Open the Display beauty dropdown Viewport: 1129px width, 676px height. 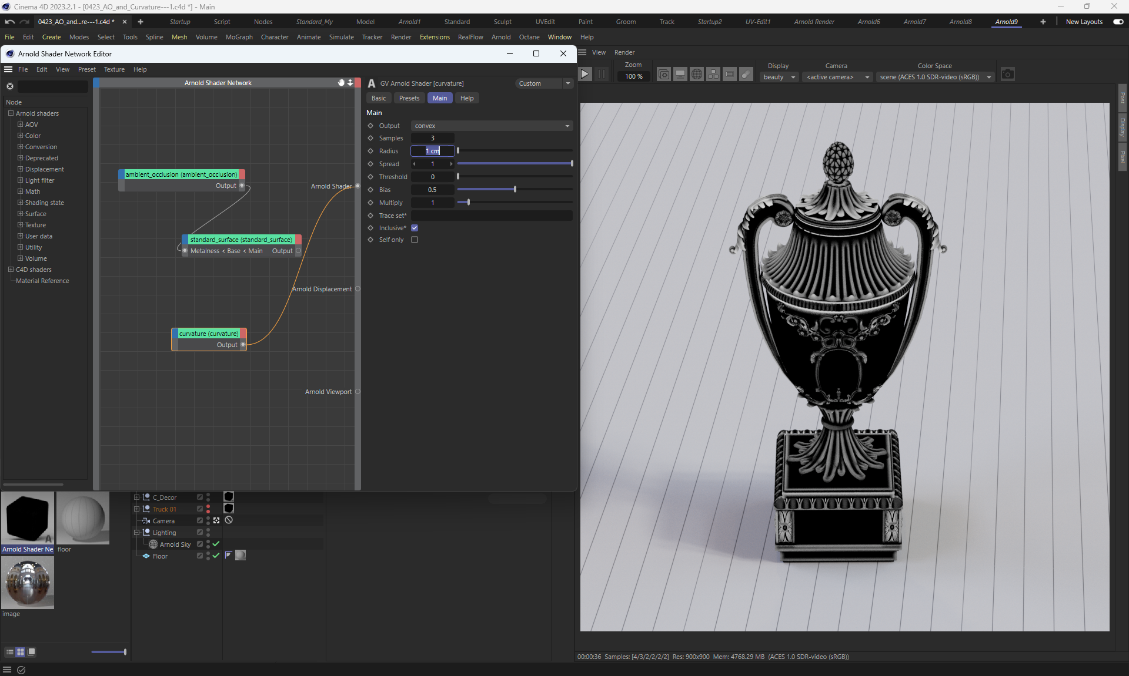click(779, 77)
